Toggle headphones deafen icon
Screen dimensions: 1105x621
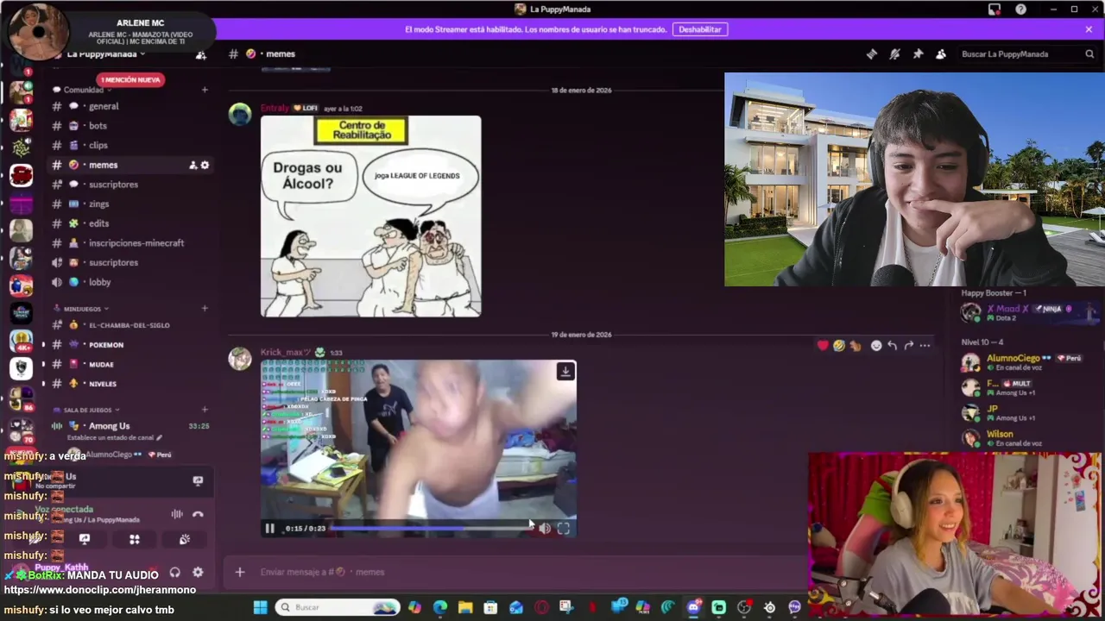(174, 572)
